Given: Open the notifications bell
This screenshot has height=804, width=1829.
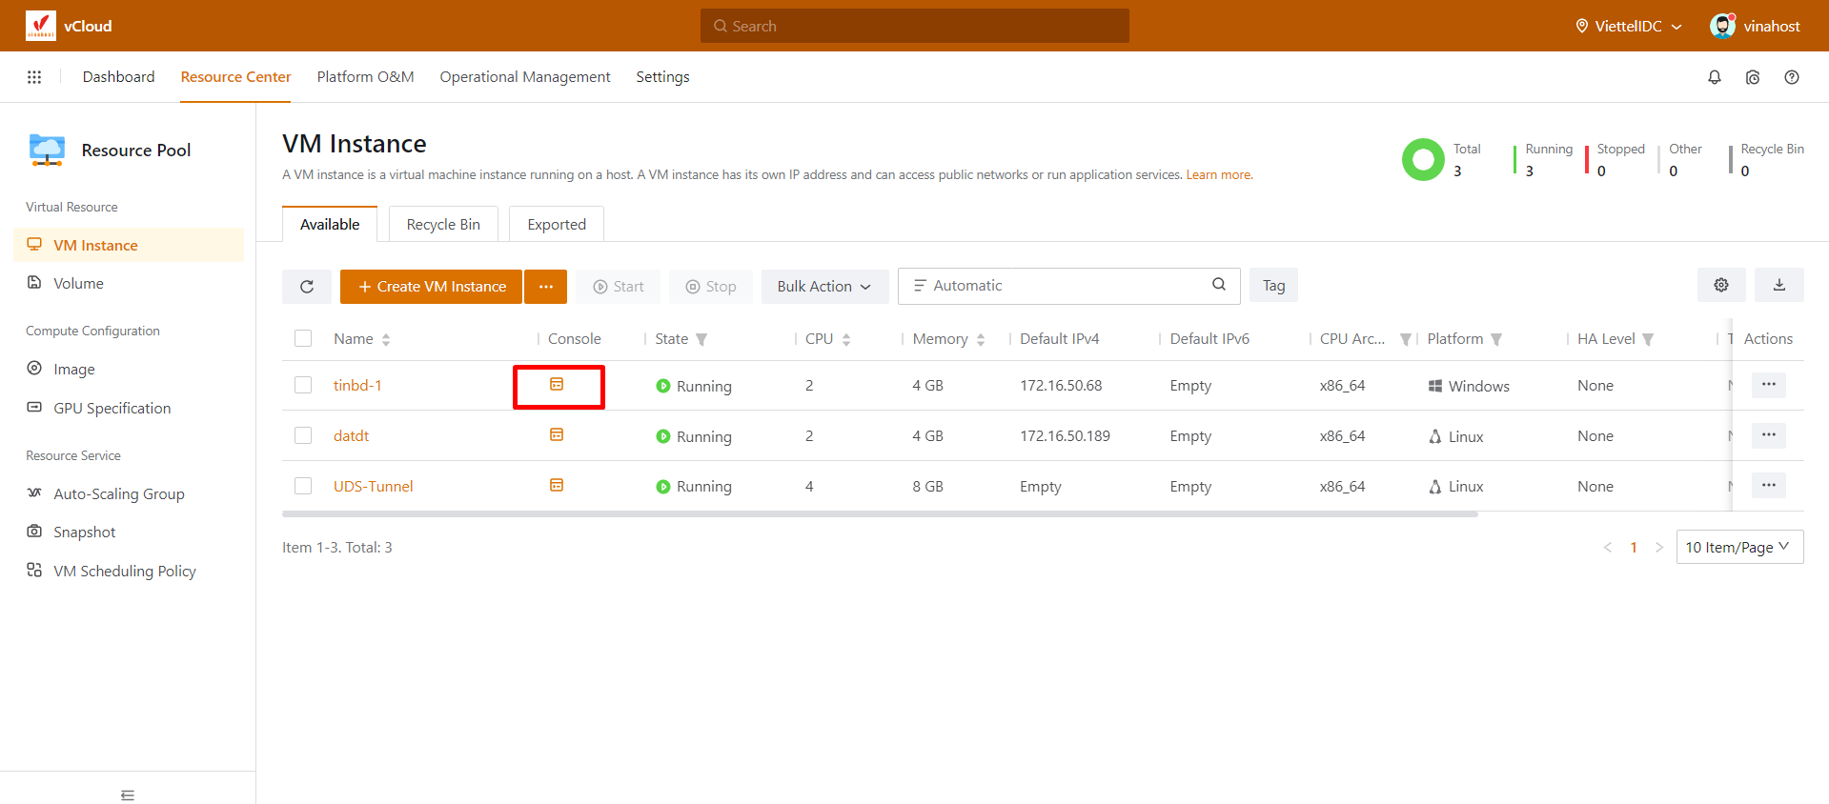Looking at the screenshot, I should [1714, 77].
